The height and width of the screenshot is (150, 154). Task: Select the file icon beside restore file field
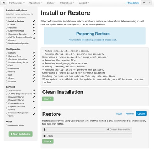[45, 130]
